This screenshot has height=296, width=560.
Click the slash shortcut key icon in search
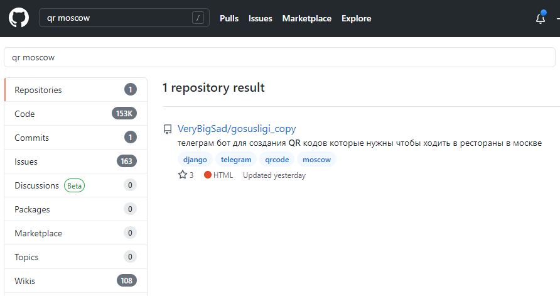click(x=198, y=18)
